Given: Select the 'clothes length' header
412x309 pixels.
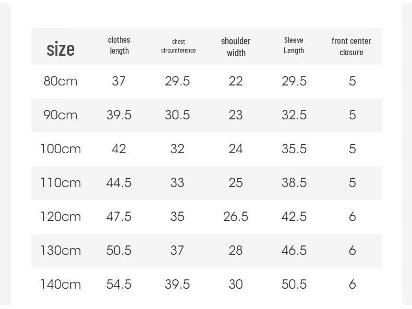Looking at the screenshot, I should point(119,45).
